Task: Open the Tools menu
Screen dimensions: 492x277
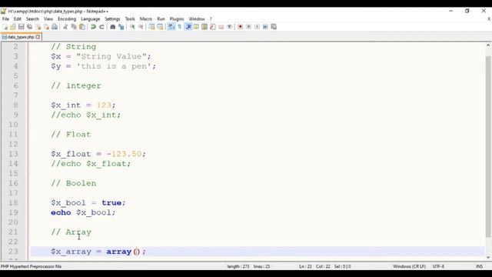Action: [x=130, y=18]
